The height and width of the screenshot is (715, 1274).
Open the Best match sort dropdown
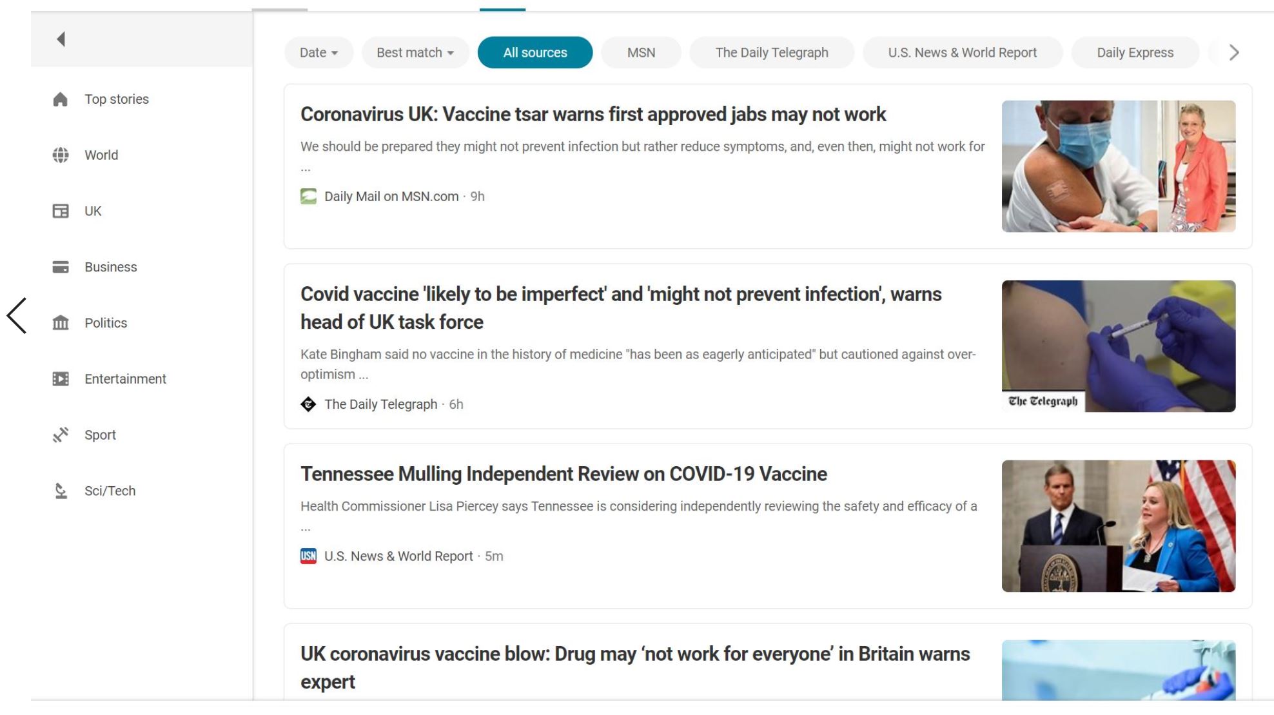click(415, 53)
